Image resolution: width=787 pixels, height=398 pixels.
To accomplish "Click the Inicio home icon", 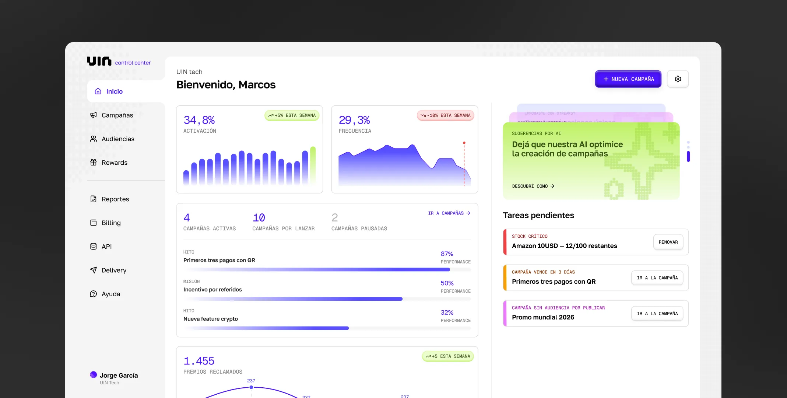I will [98, 91].
